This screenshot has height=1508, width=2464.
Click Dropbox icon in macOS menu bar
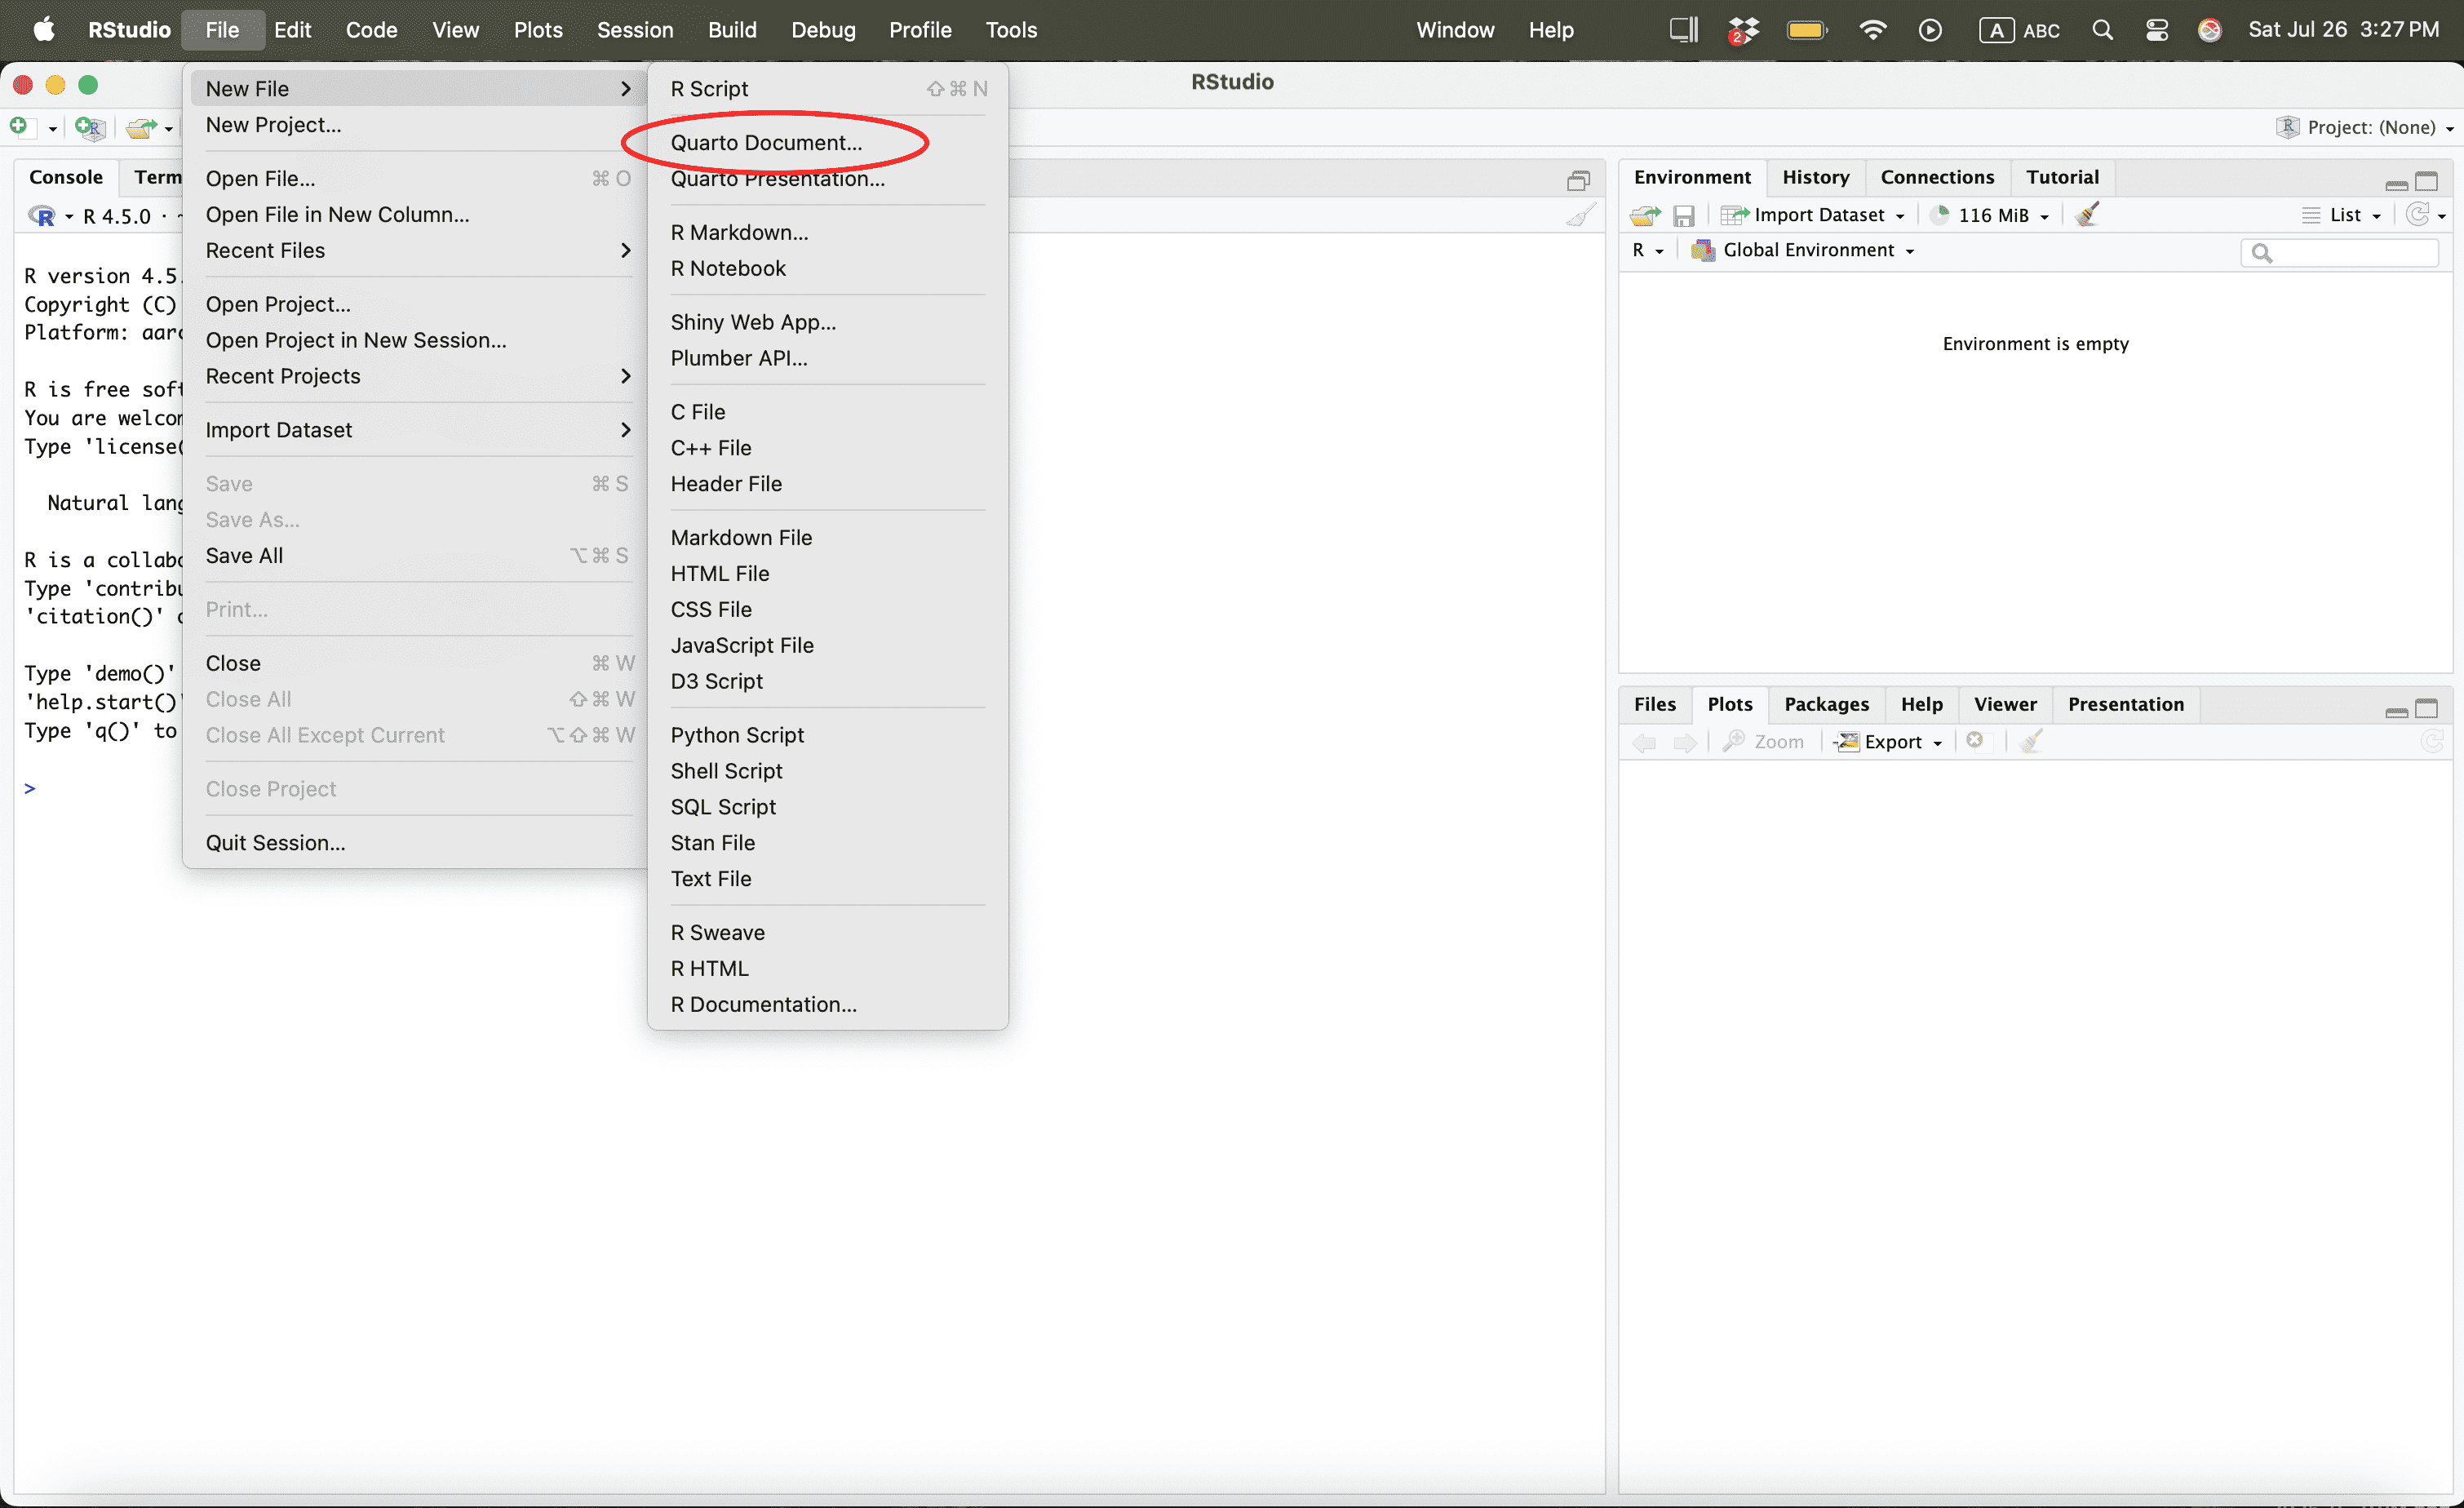coord(1743,30)
